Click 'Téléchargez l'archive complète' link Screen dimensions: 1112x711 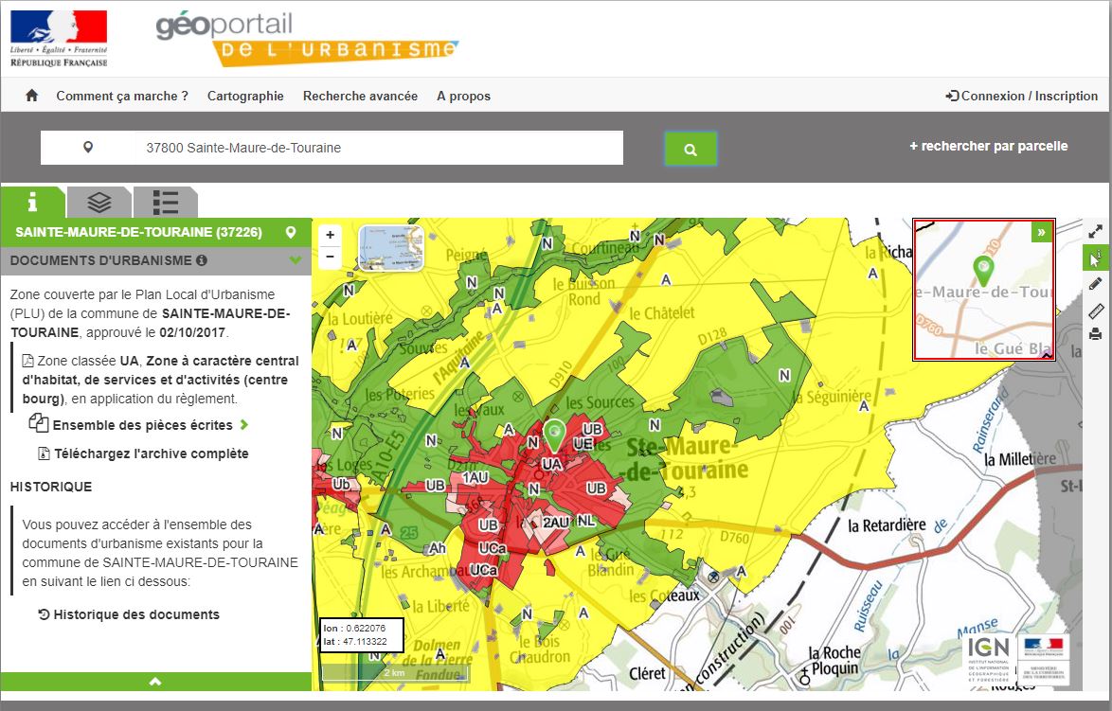[x=151, y=453]
